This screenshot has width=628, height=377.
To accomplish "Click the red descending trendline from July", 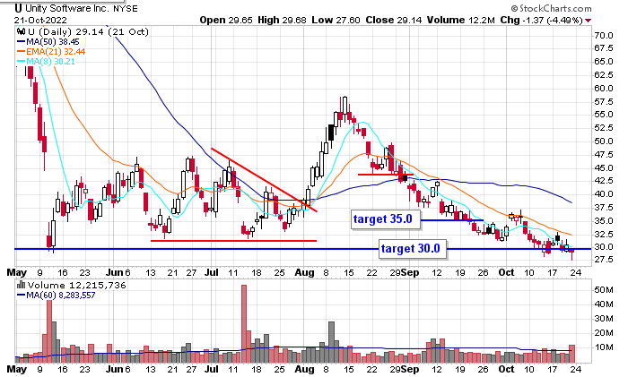I will tap(264, 179).
